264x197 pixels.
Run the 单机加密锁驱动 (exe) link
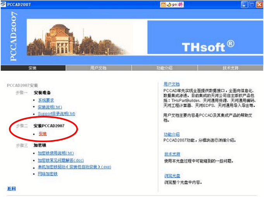pyautogui.click(x=74, y=167)
